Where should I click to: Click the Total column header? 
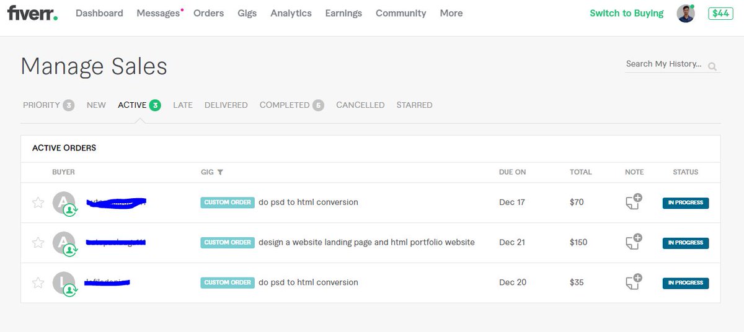pos(581,172)
